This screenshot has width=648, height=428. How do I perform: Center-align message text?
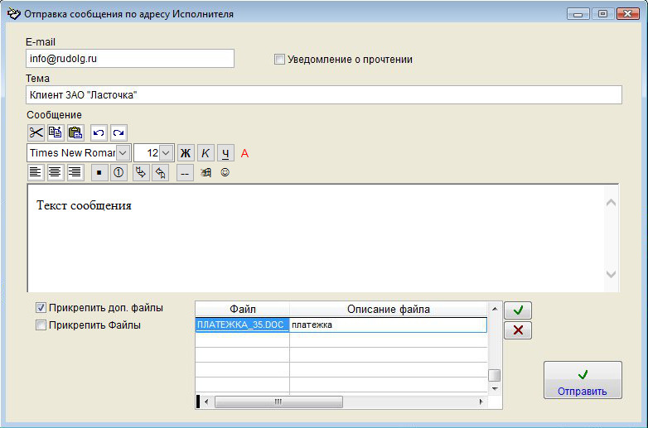click(55, 172)
